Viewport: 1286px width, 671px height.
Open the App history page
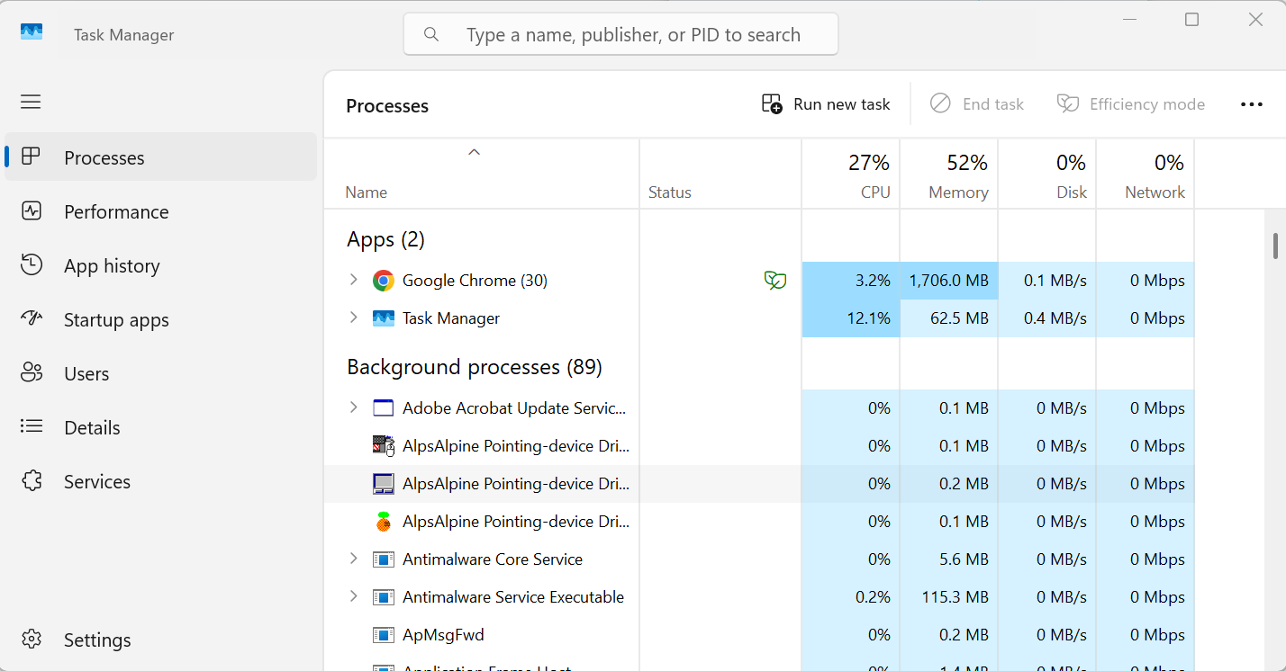161,265
